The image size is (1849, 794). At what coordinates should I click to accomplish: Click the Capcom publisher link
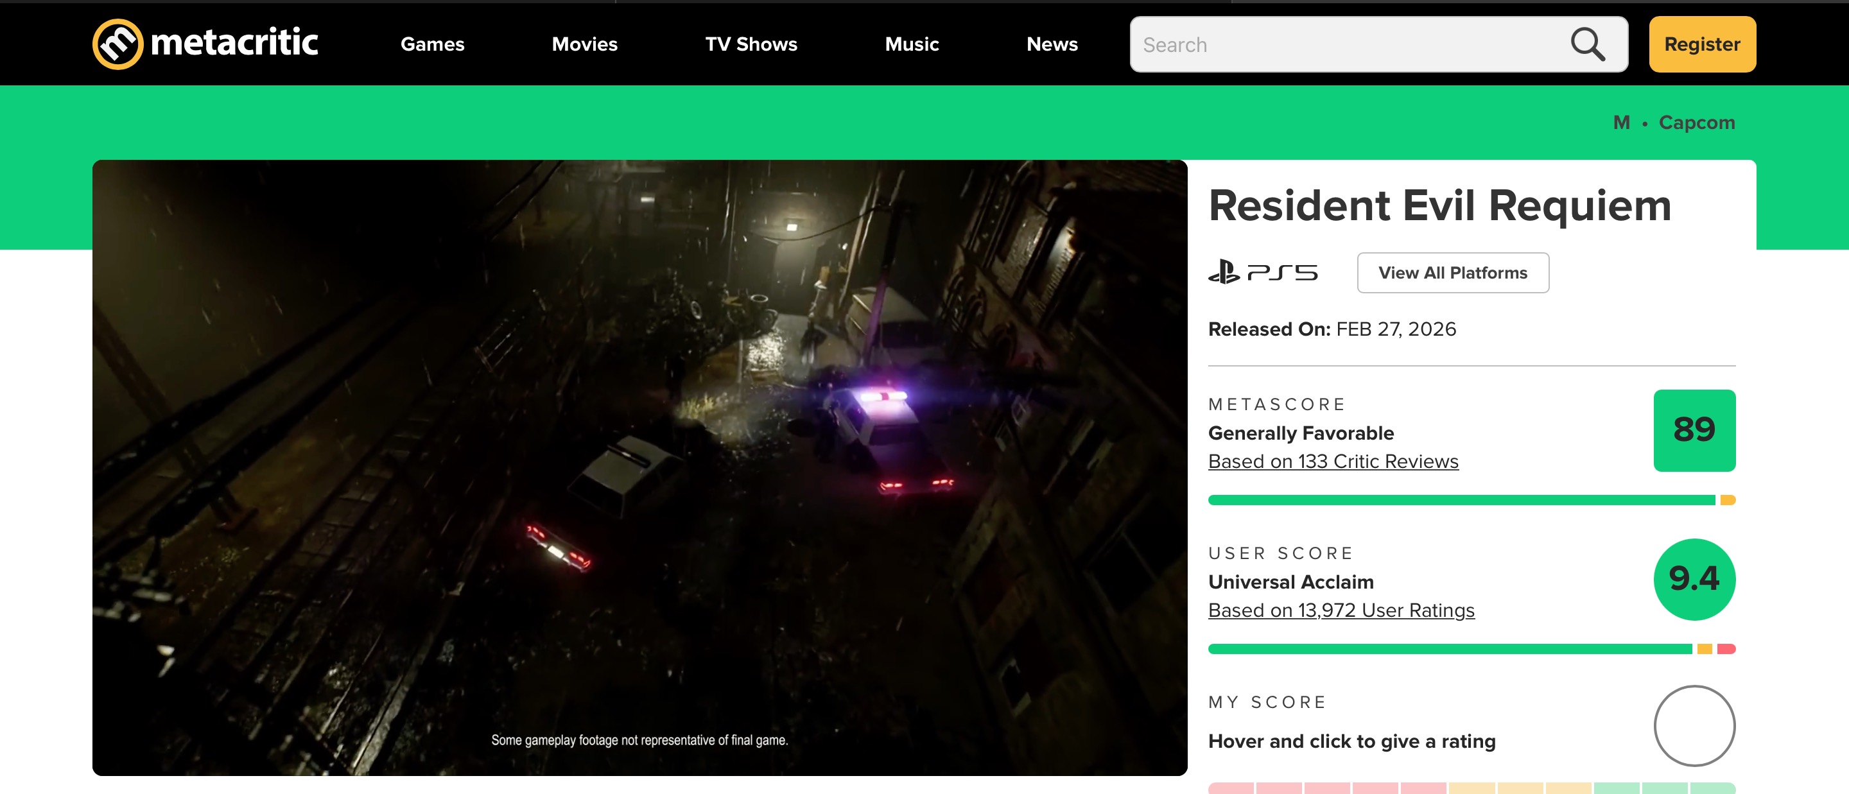click(1696, 123)
